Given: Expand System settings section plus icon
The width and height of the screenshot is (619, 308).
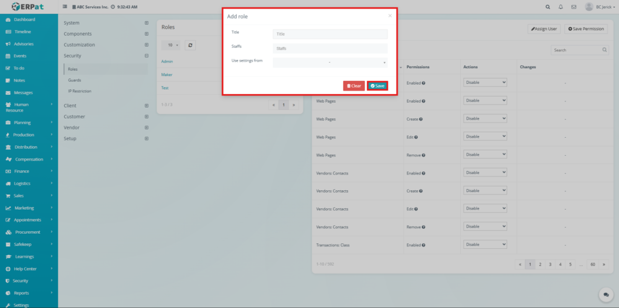Looking at the screenshot, I should (146, 23).
